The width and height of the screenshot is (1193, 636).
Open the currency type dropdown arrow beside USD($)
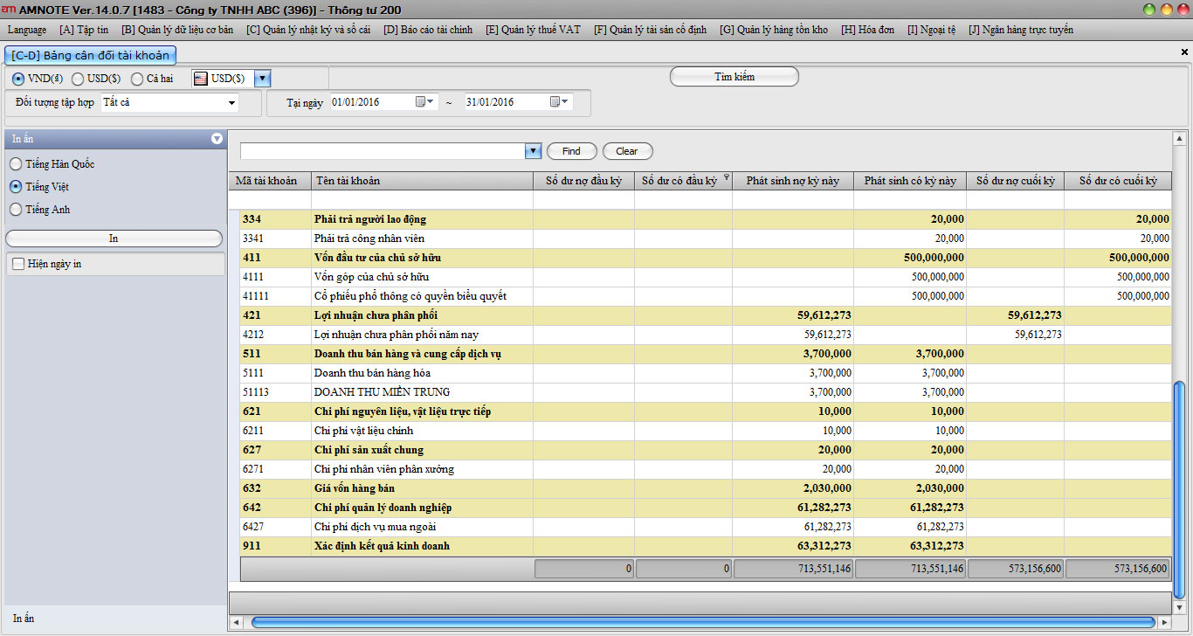click(262, 79)
